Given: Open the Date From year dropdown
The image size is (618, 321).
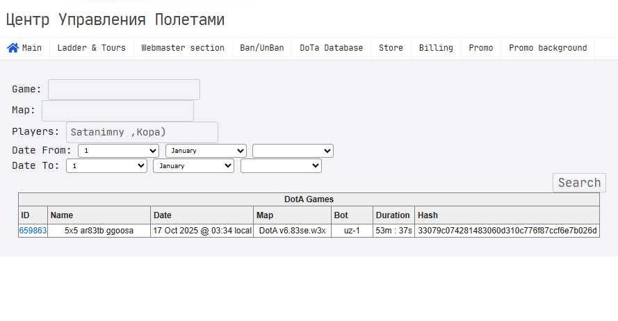Looking at the screenshot, I should point(293,151).
